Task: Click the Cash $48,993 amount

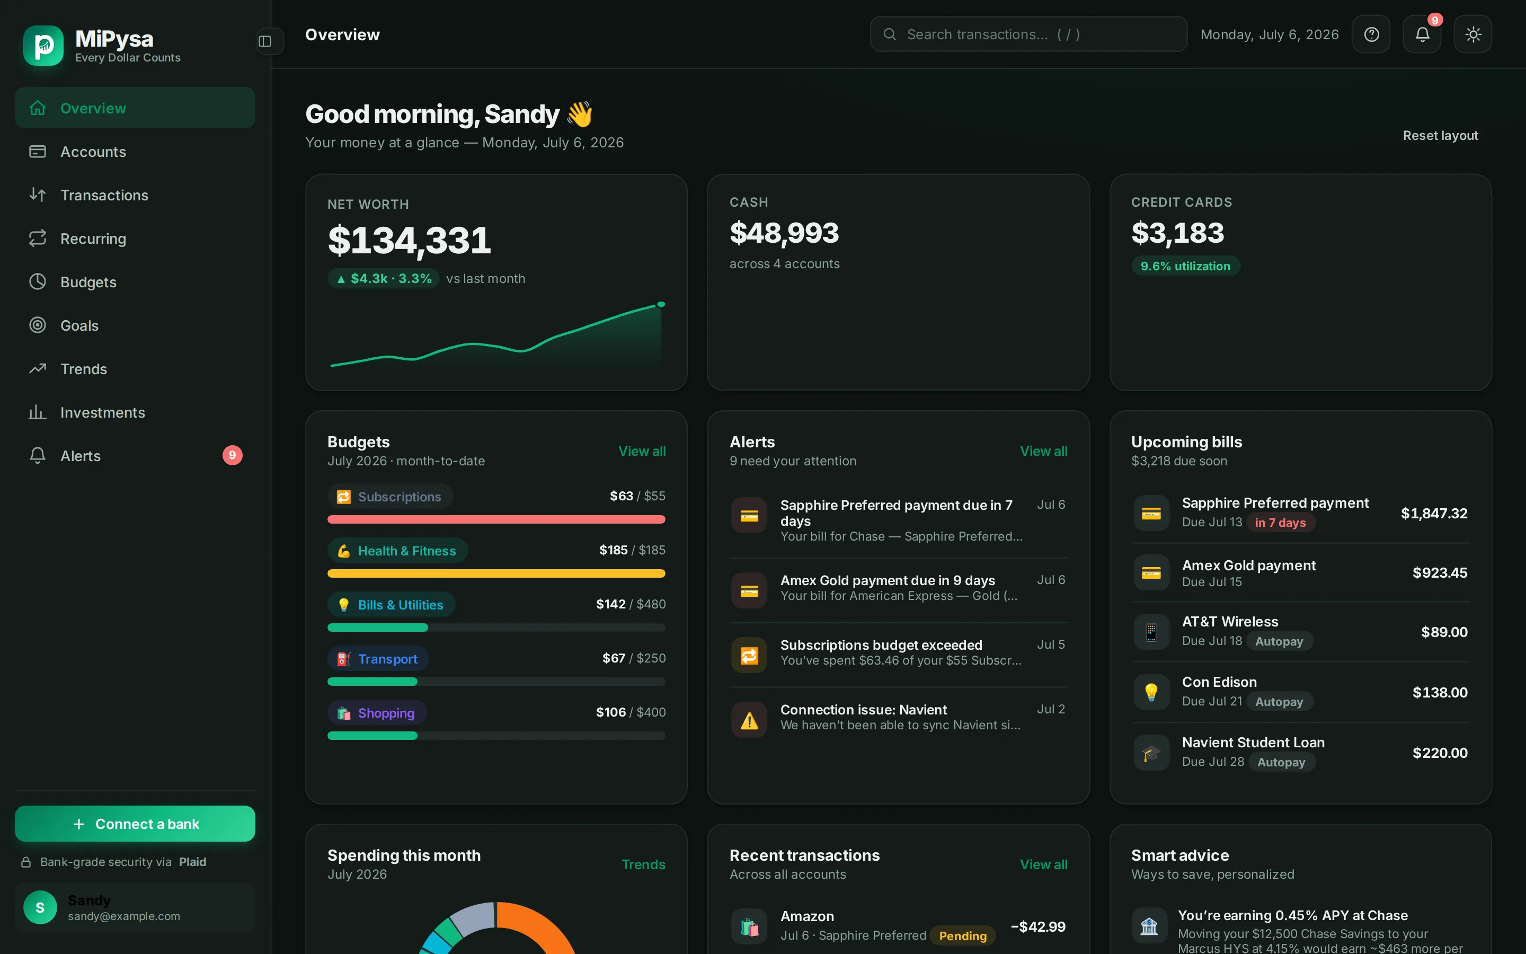Action: tap(784, 233)
